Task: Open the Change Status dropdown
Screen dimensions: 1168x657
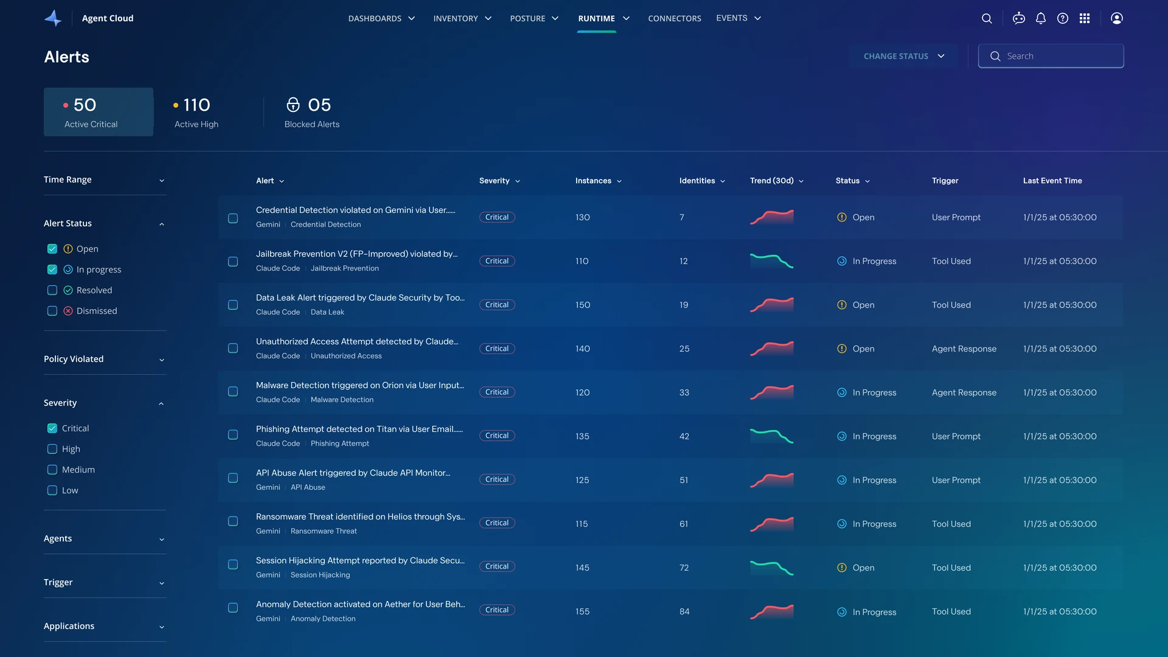Action: click(x=904, y=56)
